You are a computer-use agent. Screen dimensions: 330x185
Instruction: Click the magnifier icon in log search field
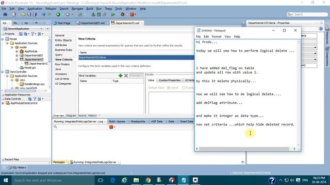pos(55,127)
